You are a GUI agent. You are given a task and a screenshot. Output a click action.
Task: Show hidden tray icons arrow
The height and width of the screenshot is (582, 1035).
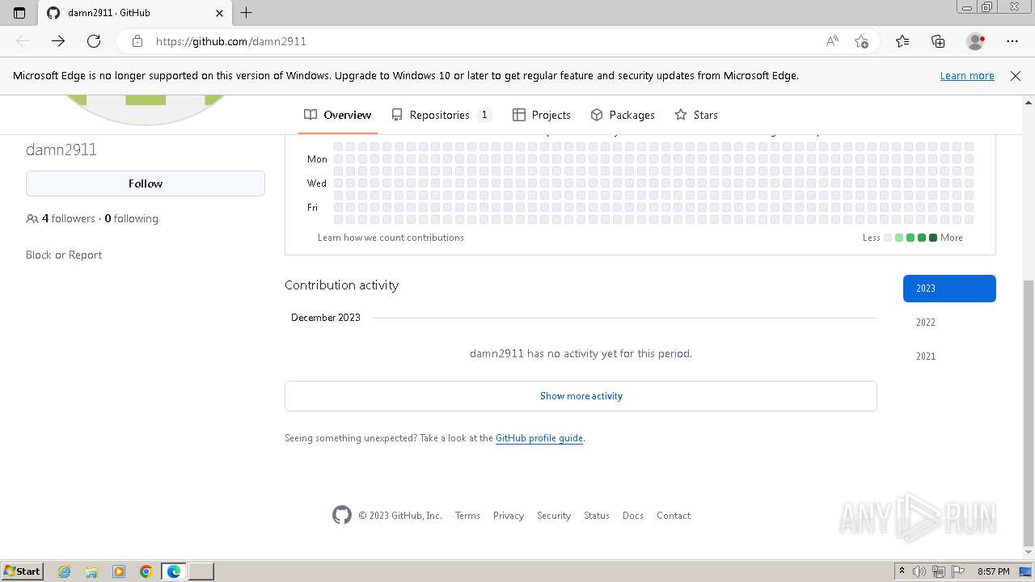pos(902,571)
